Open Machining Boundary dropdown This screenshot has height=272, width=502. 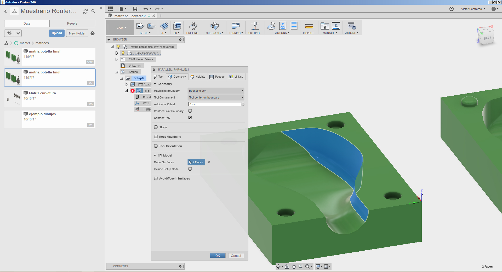(216, 91)
